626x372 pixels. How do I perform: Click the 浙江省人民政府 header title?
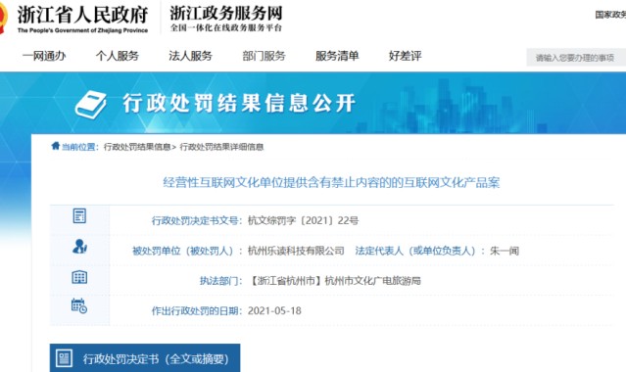(82, 15)
